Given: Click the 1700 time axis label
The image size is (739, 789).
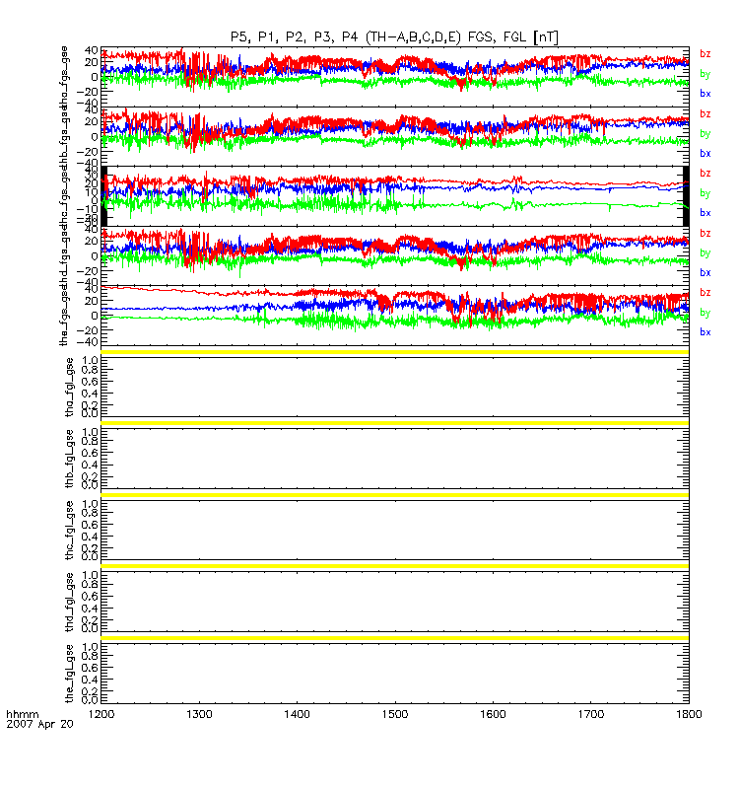Looking at the screenshot, I should click(590, 714).
